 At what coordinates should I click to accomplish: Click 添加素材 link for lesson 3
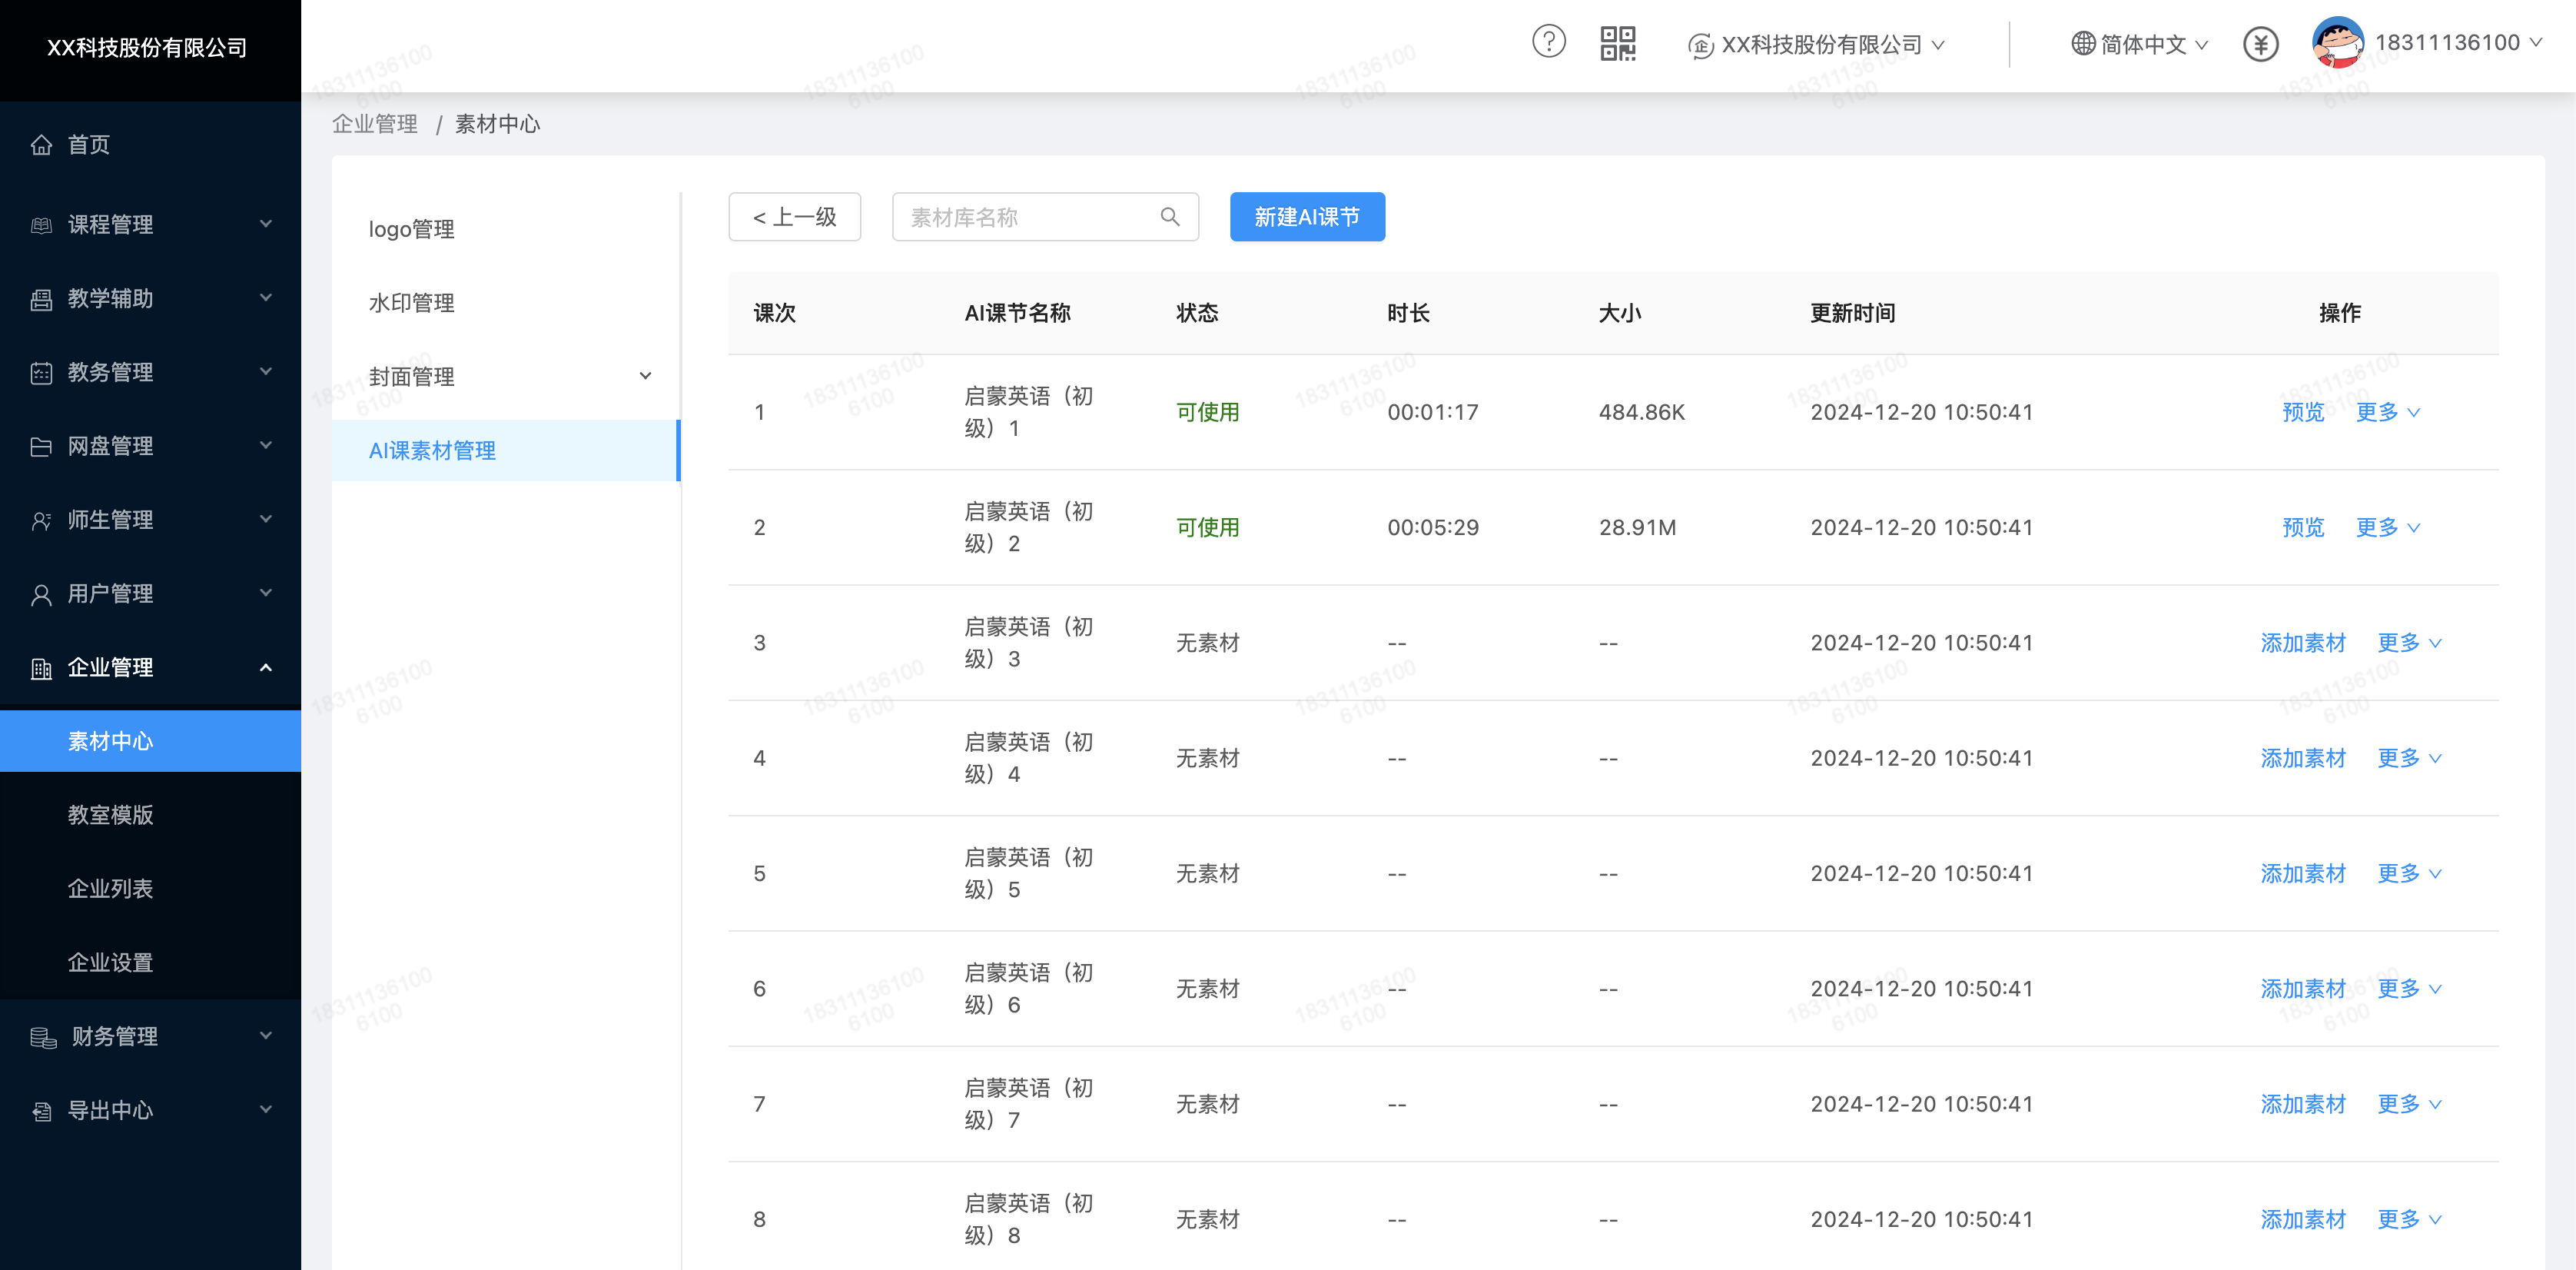[2302, 643]
